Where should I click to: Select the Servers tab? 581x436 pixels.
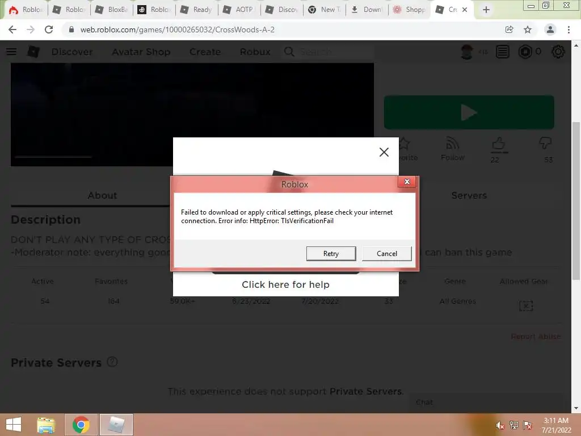(x=469, y=196)
